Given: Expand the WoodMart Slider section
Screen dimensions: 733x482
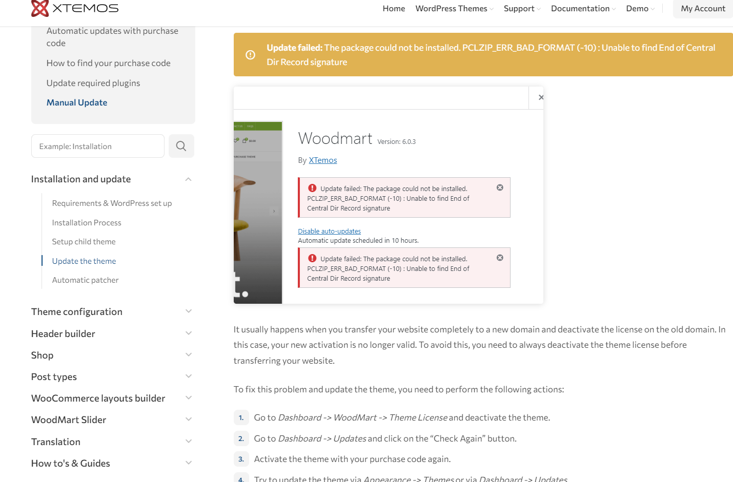Looking at the screenshot, I should [188, 420].
